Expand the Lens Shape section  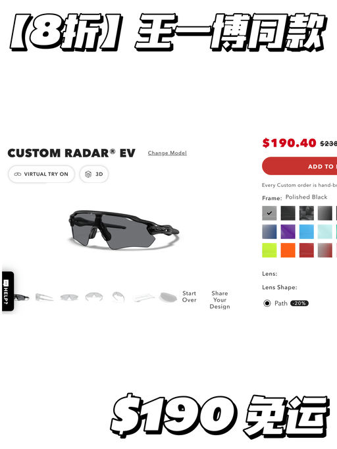point(280,287)
